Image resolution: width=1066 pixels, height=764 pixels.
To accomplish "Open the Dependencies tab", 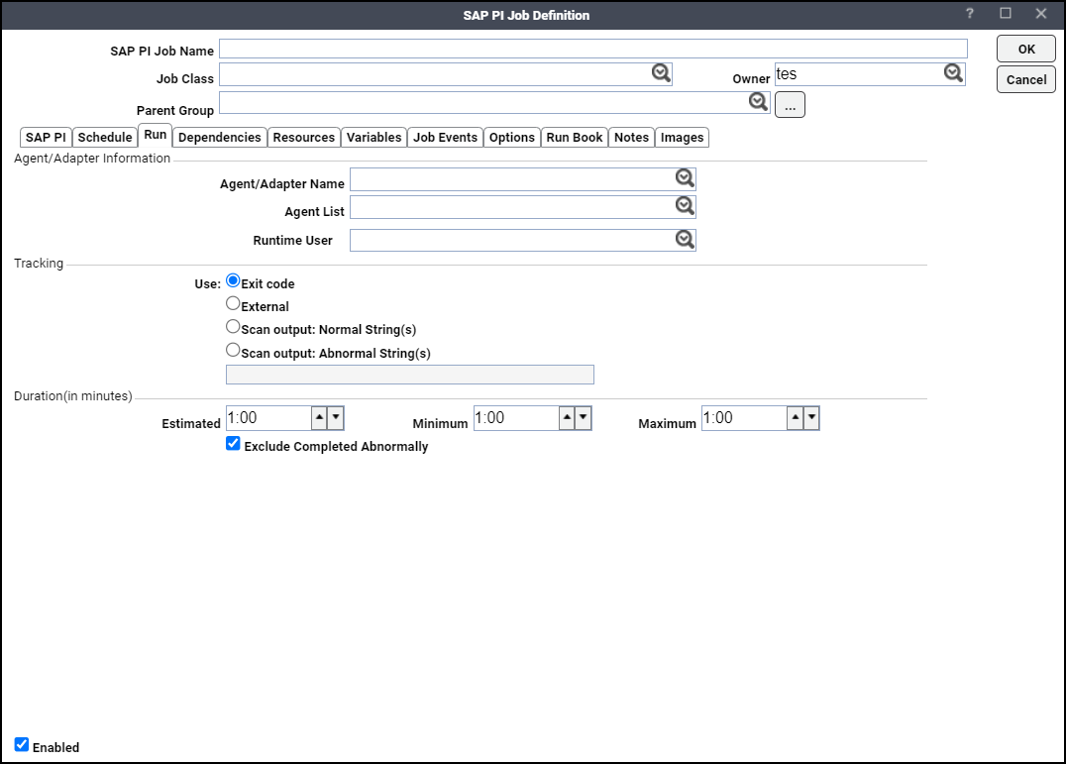I will pos(220,138).
